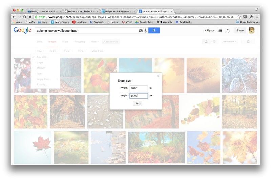Click the blue magnifier search button
Screen dimensions: 271x180
click(x=154, y=31)
